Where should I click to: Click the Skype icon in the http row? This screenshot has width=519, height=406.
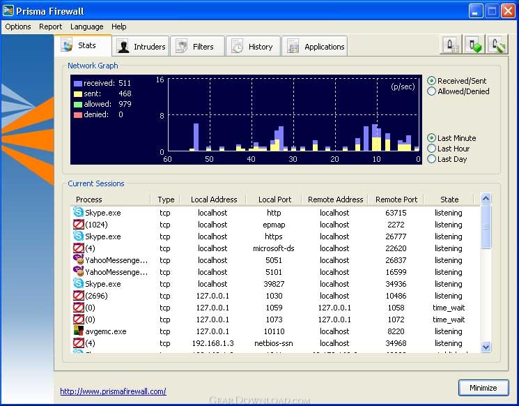coord(79,212)
